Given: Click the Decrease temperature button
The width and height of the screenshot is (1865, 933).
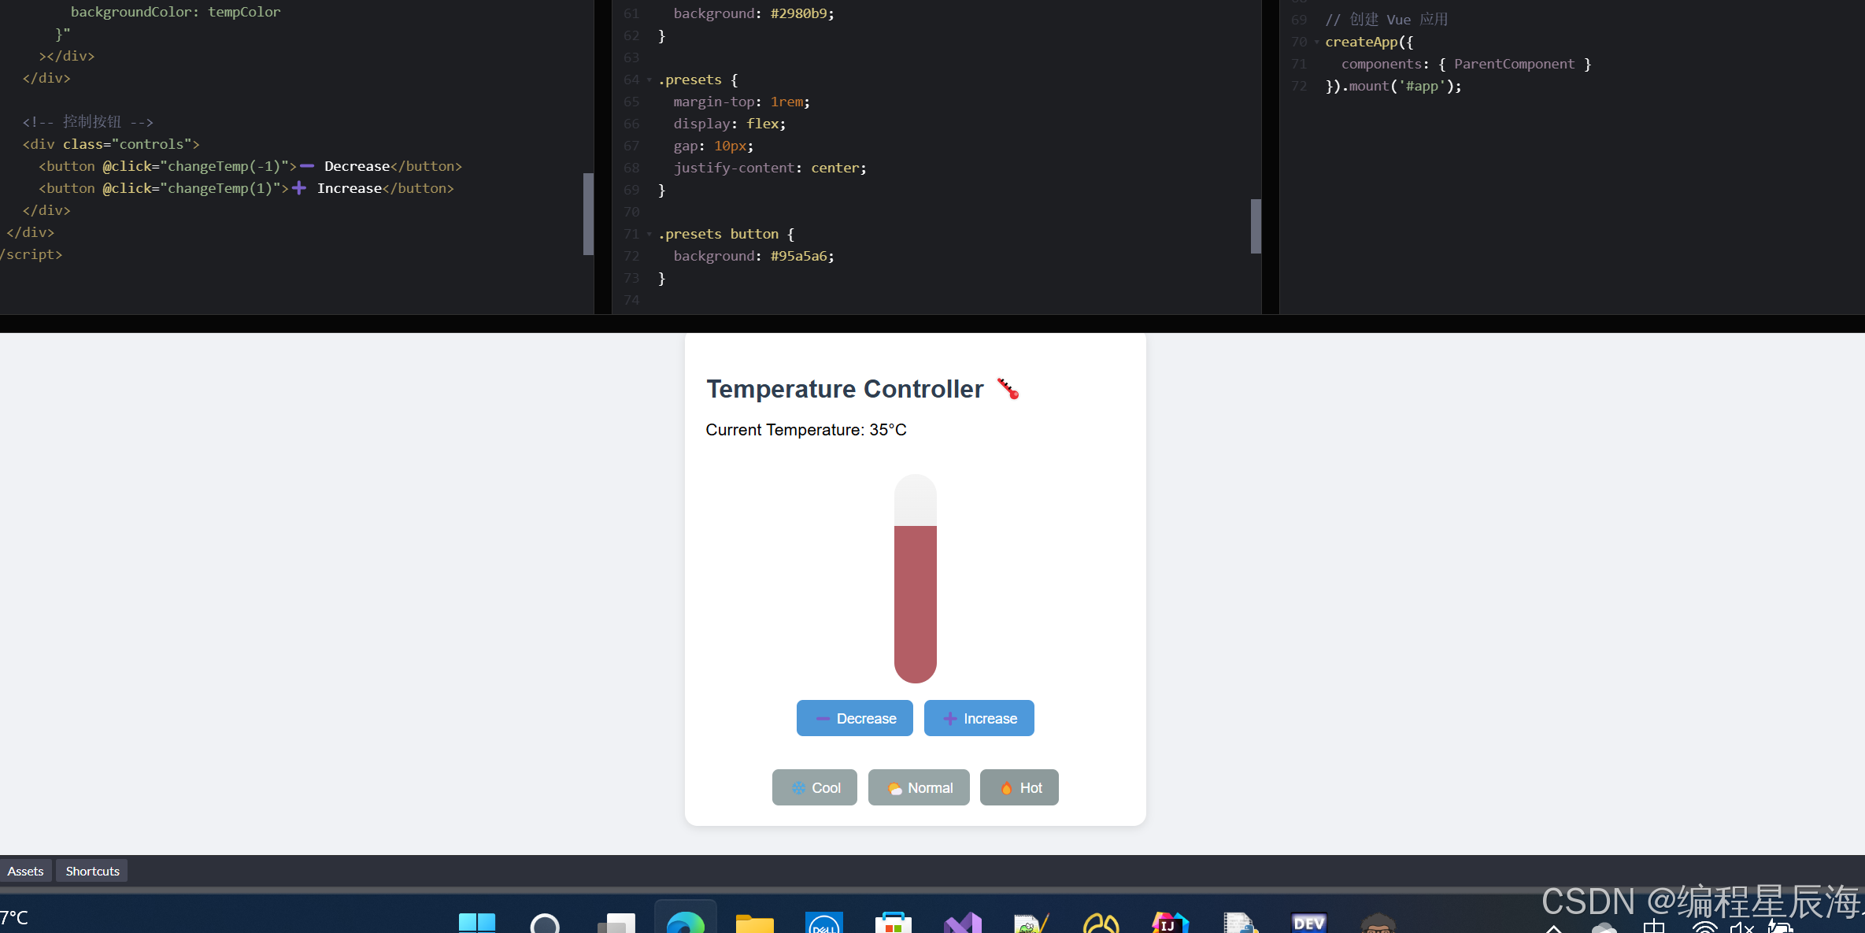Looking at the screenshot, I should pyautogui.click(x=854, y=718).
